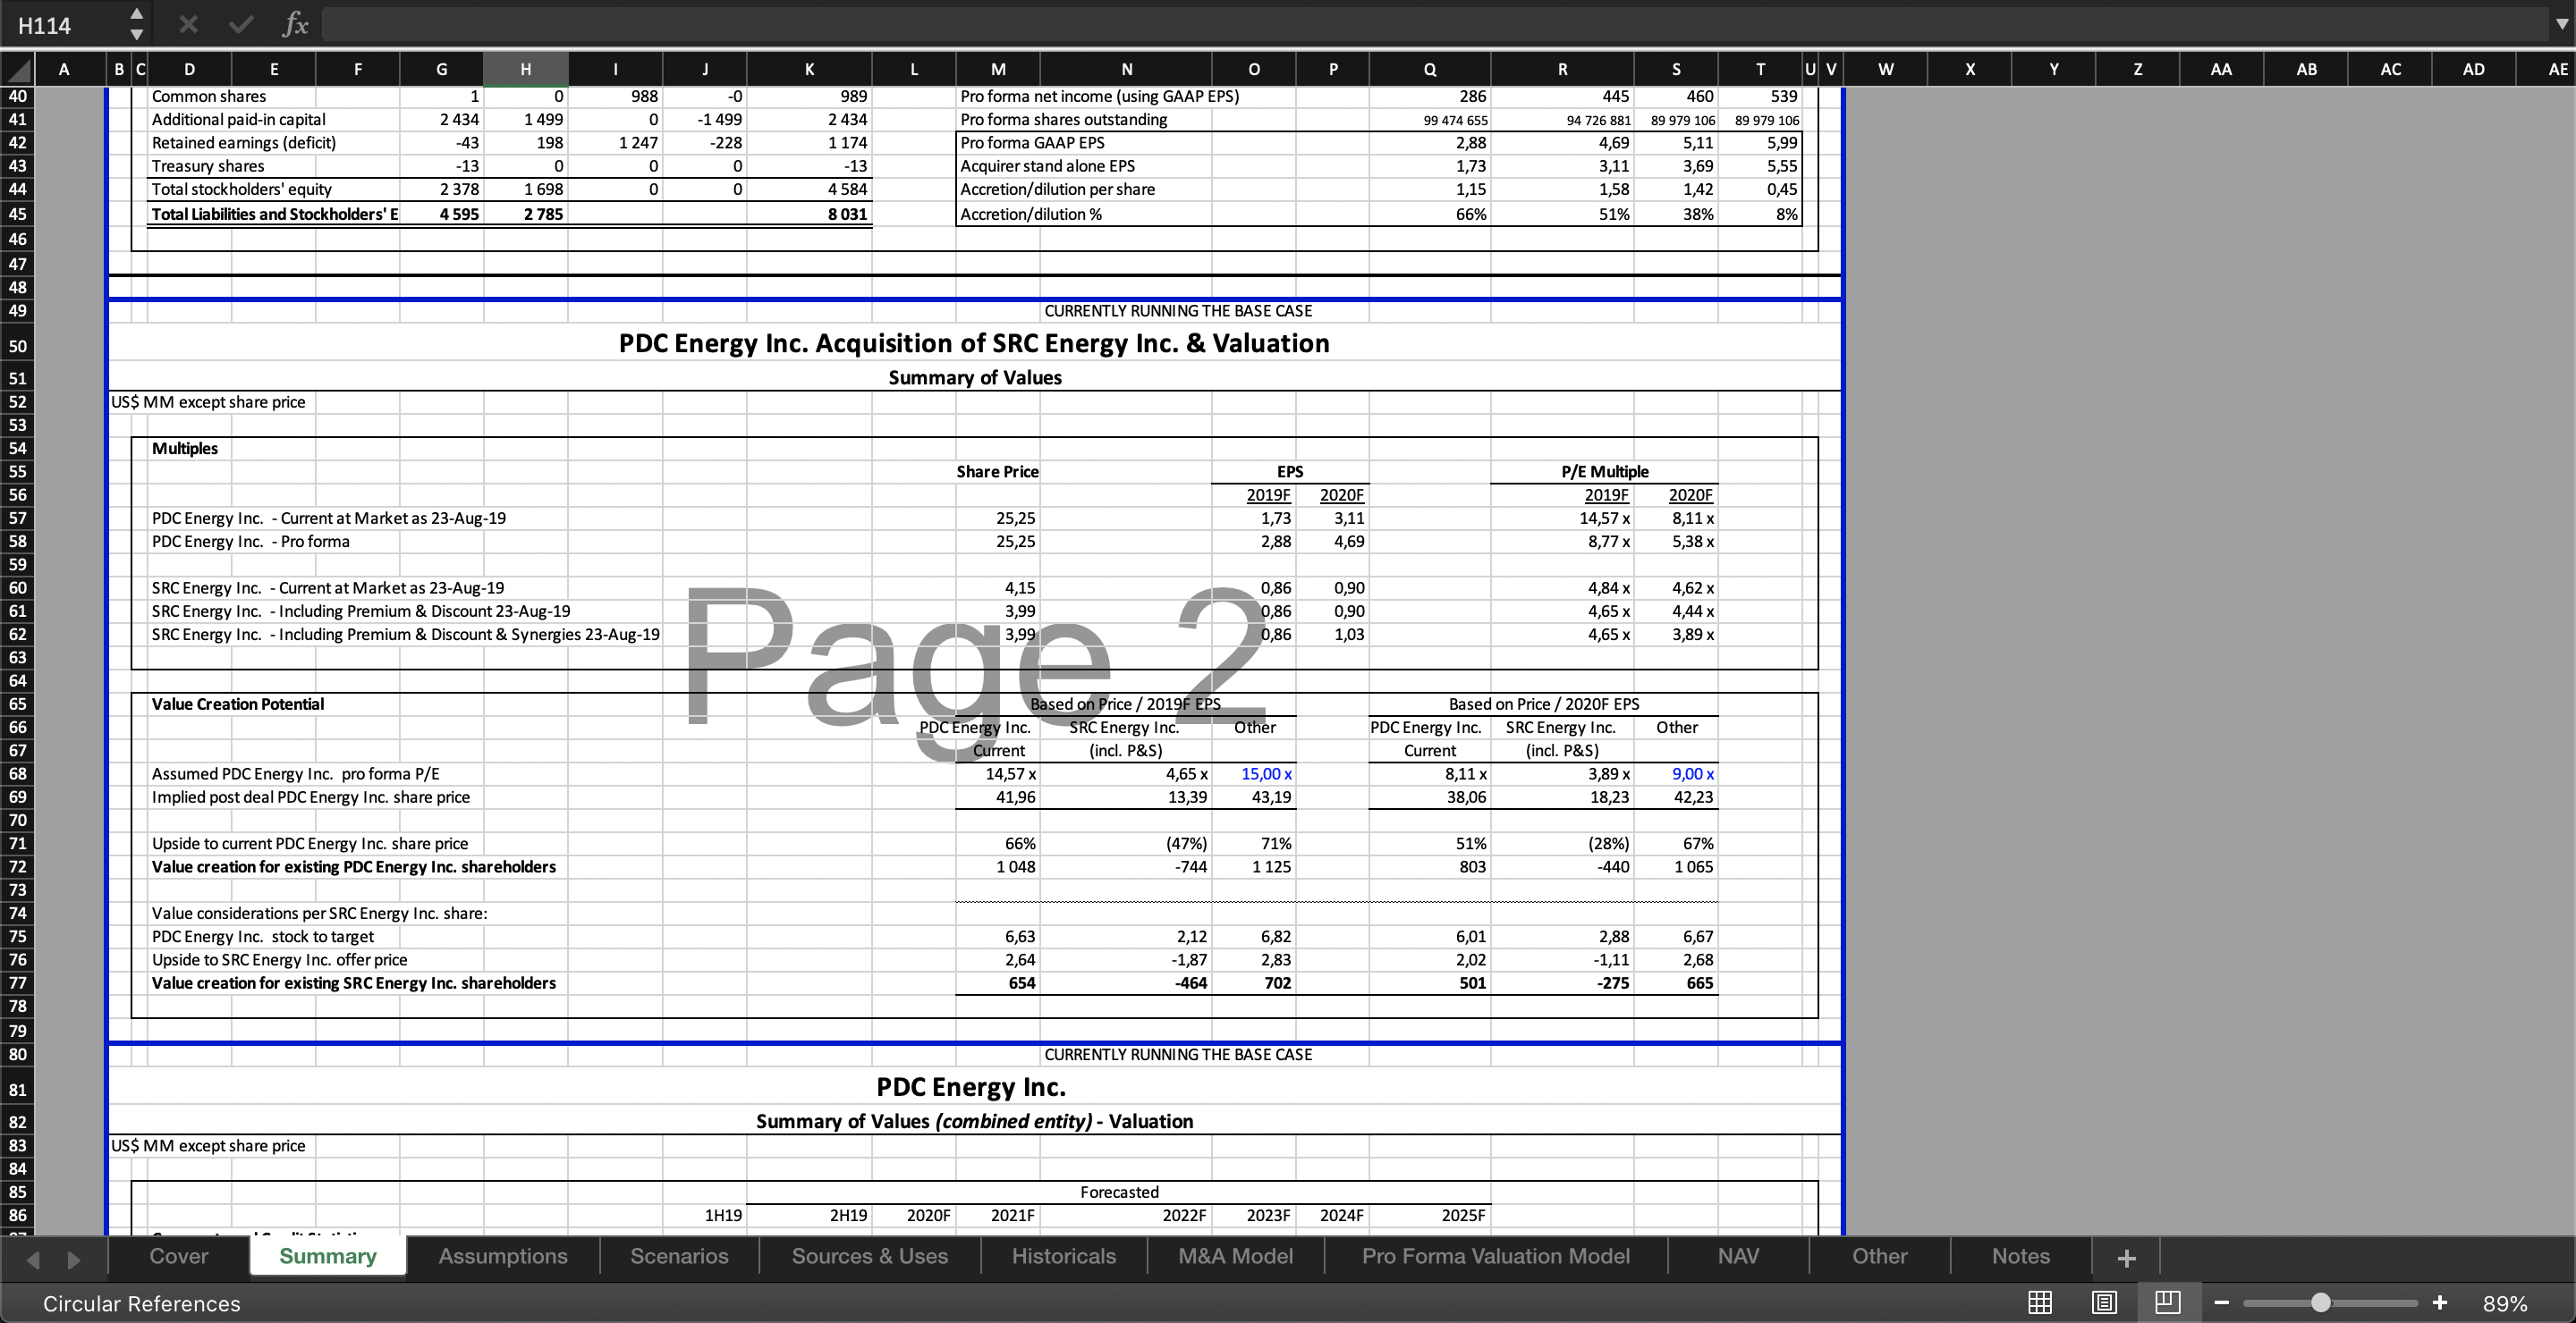Viewport: 2576px width, 1323px height.
Task: Click '2019F' under P/E Multiple header
Action: click(x=1606, y=494)
